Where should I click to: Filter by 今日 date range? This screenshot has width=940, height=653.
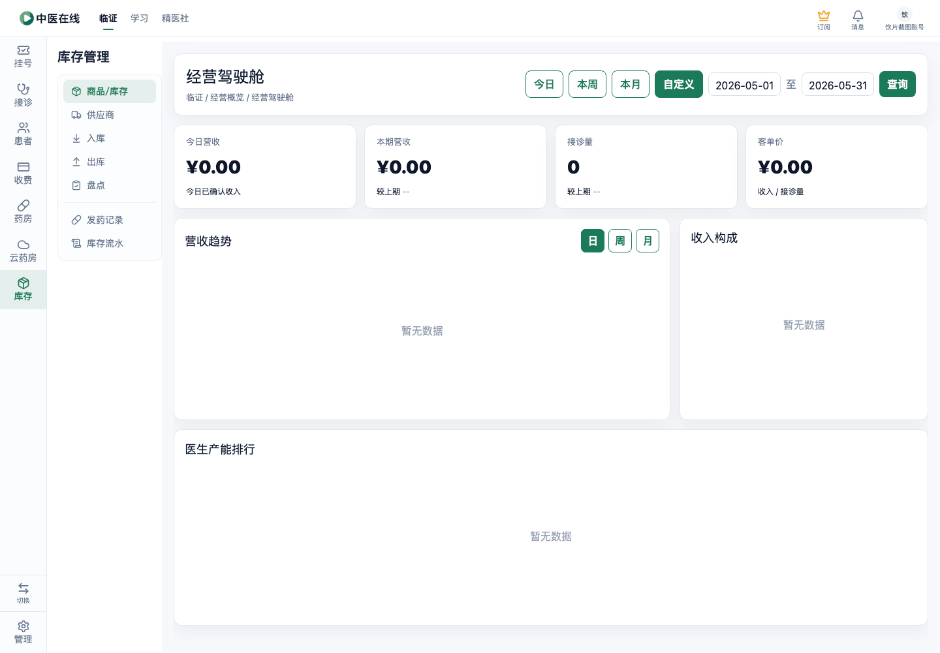click(x=544, y=84)
